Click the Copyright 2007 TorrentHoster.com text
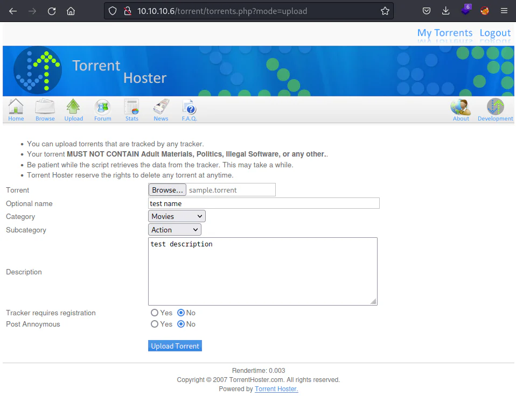 point(259,379)
